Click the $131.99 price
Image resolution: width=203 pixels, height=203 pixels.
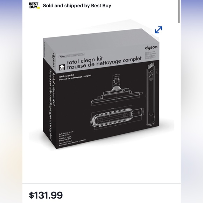point(46,195)
